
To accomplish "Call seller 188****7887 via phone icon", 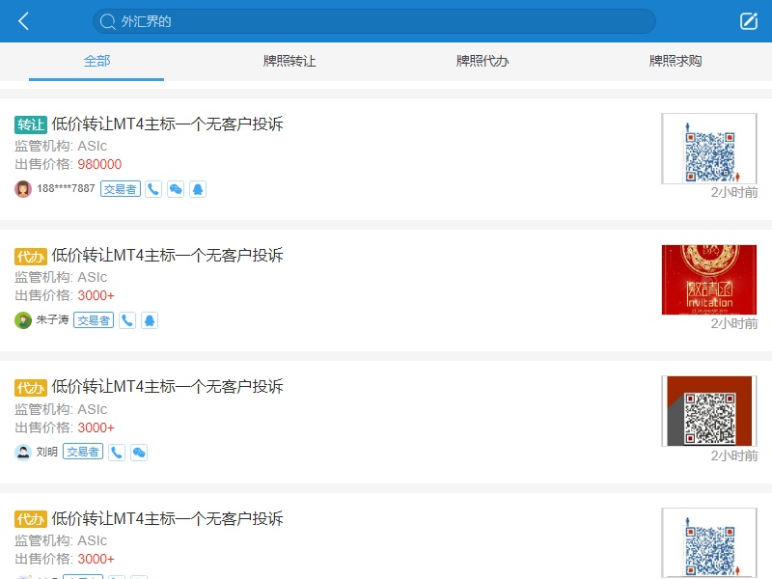I will point(153,189).
